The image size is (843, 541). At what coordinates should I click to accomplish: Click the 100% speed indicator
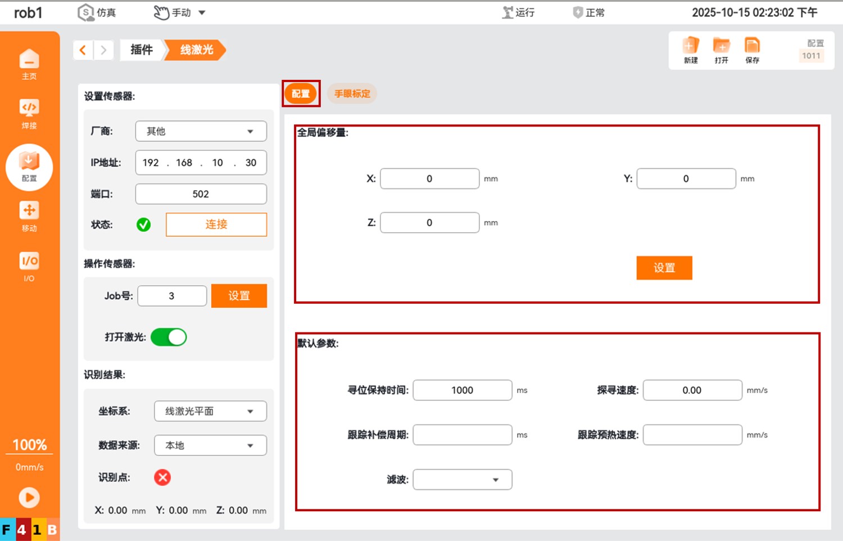click(x=30, y=445)
